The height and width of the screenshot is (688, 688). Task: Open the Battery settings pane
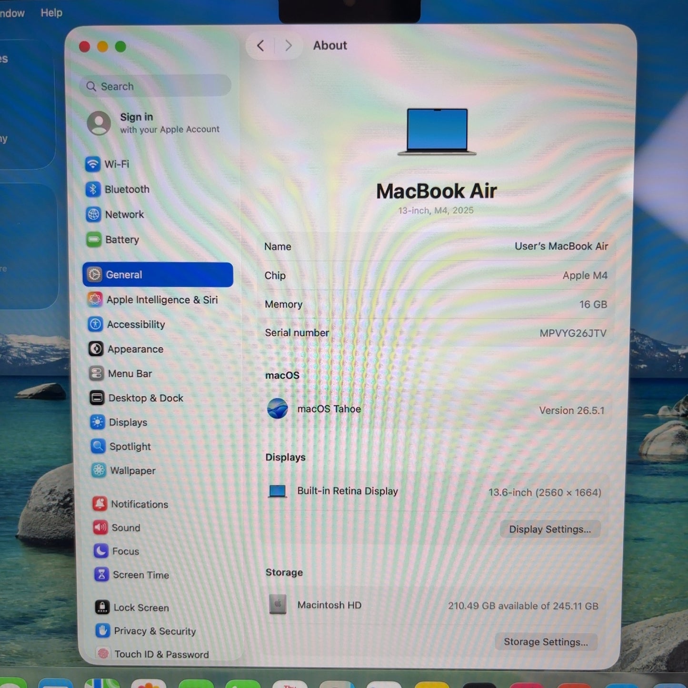tap(158, 240)
